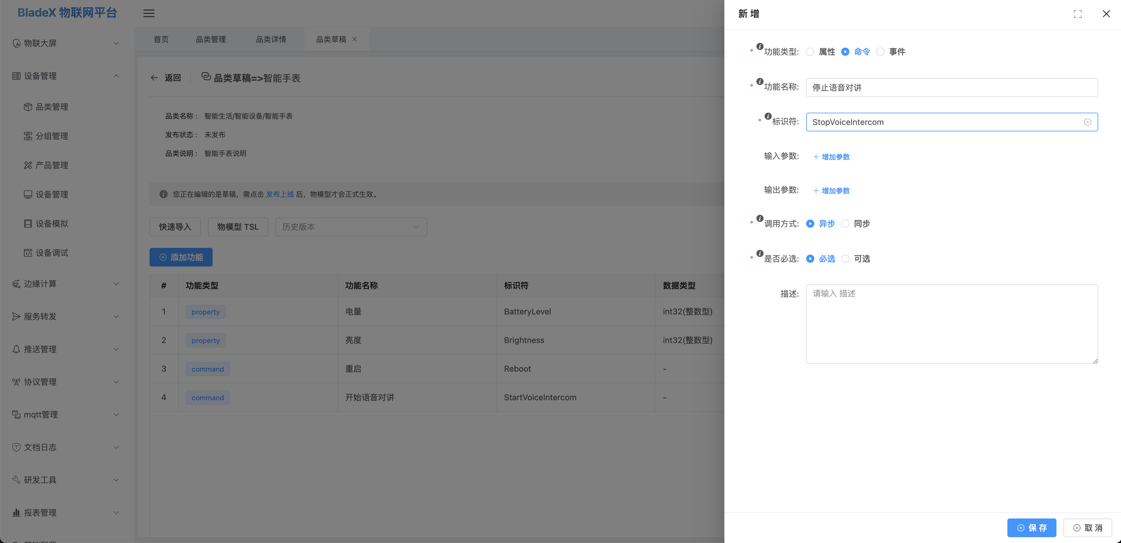This screenshot has height=543, width=1121.
Task: Select 命令 radio for 功能类型
Action: [x=845, y=52]
